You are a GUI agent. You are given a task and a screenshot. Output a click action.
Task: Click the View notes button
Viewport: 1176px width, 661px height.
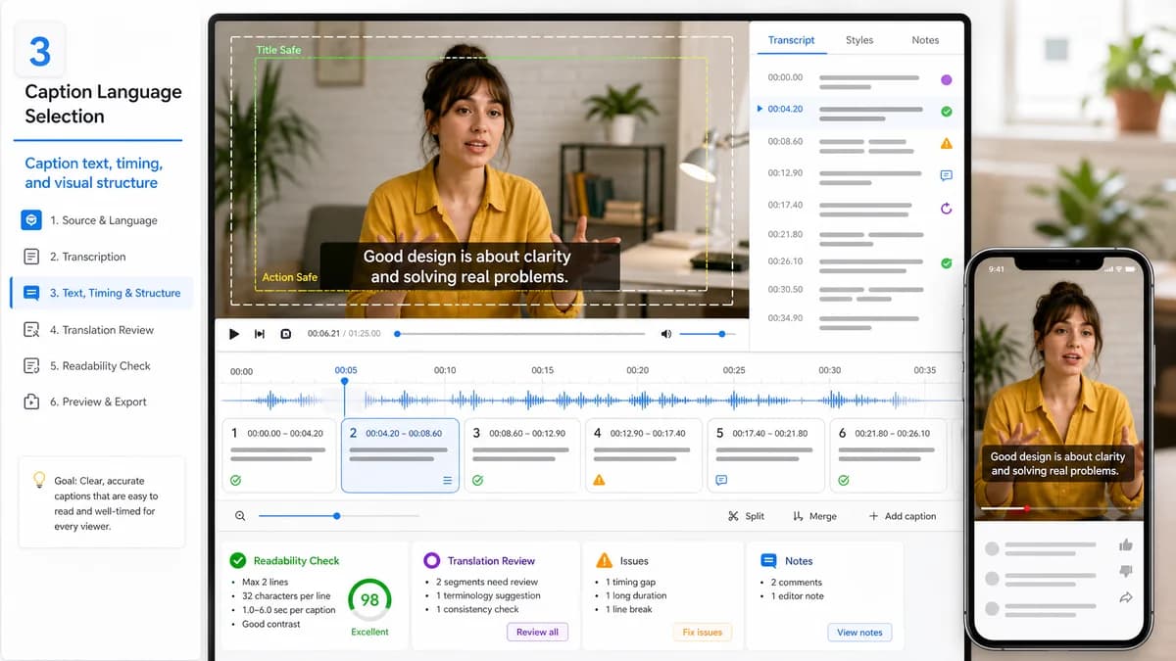click(x=859, y=633)
